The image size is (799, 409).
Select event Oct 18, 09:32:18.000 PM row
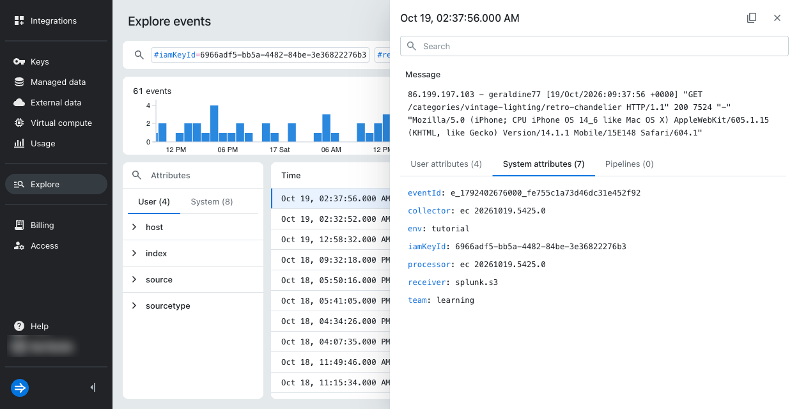tap(330, 260)
